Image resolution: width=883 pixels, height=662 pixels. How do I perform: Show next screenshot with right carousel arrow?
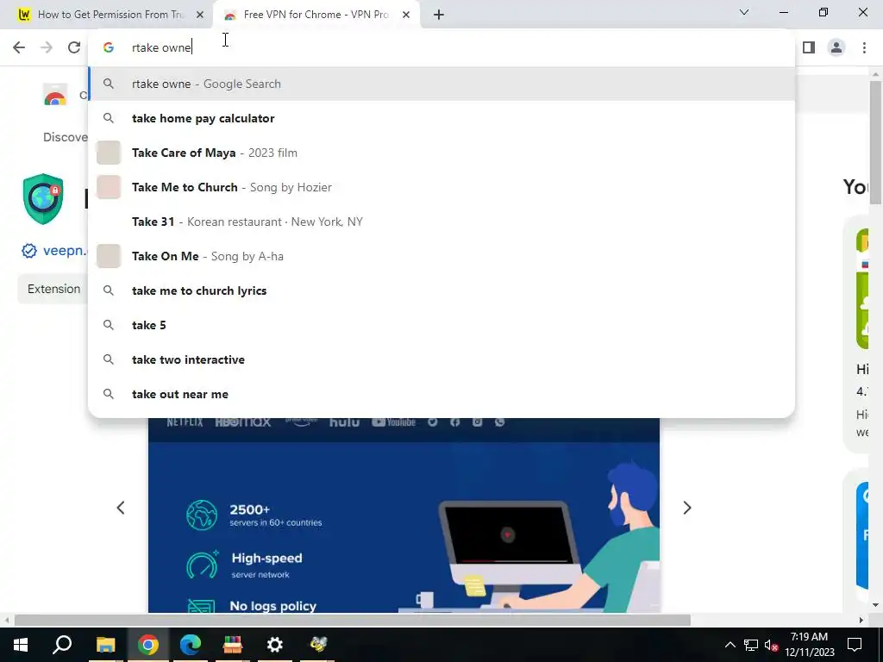click(686, 508)
